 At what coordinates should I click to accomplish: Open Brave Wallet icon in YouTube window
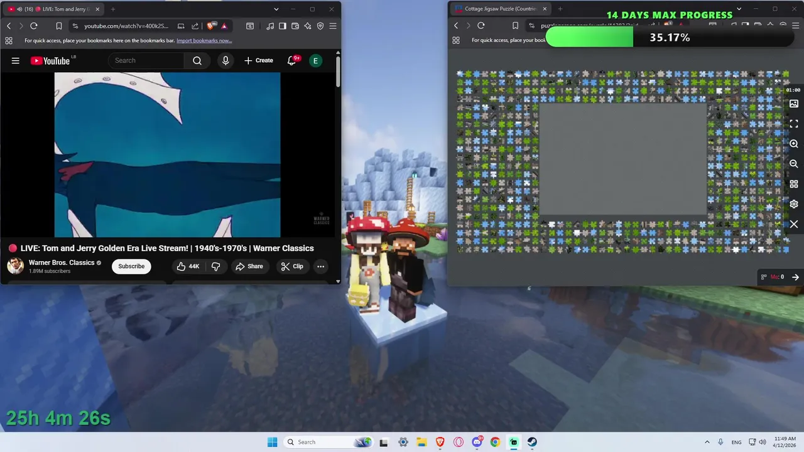click(295, 26)
